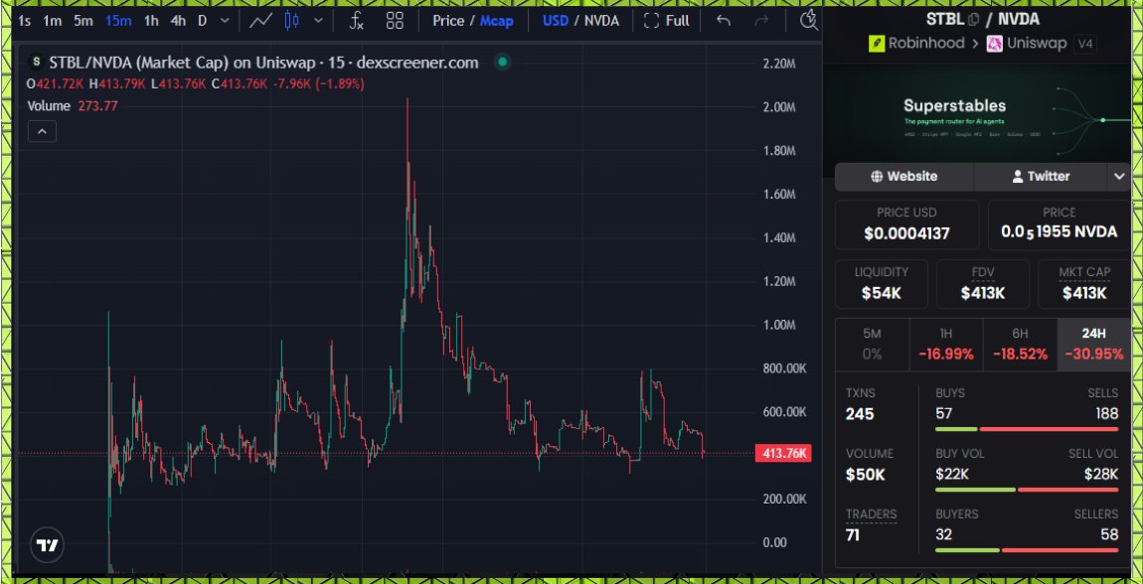This screenshot has height=584, width=1143.
Task: Click the FDV $413K box
Action: [x=983, y=284]
